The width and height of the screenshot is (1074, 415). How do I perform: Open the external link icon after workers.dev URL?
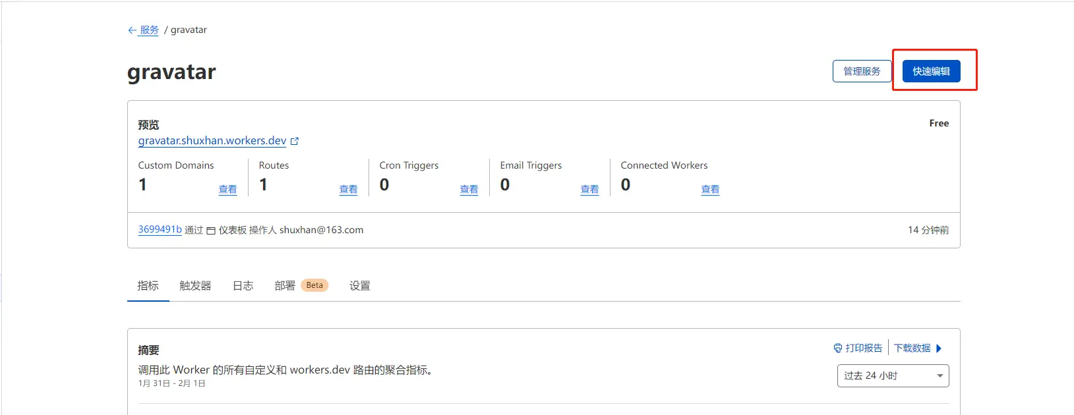click(x=295, y=141)
